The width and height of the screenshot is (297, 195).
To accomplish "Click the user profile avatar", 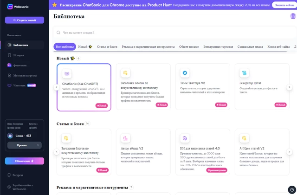I will [x=293, y=16].
